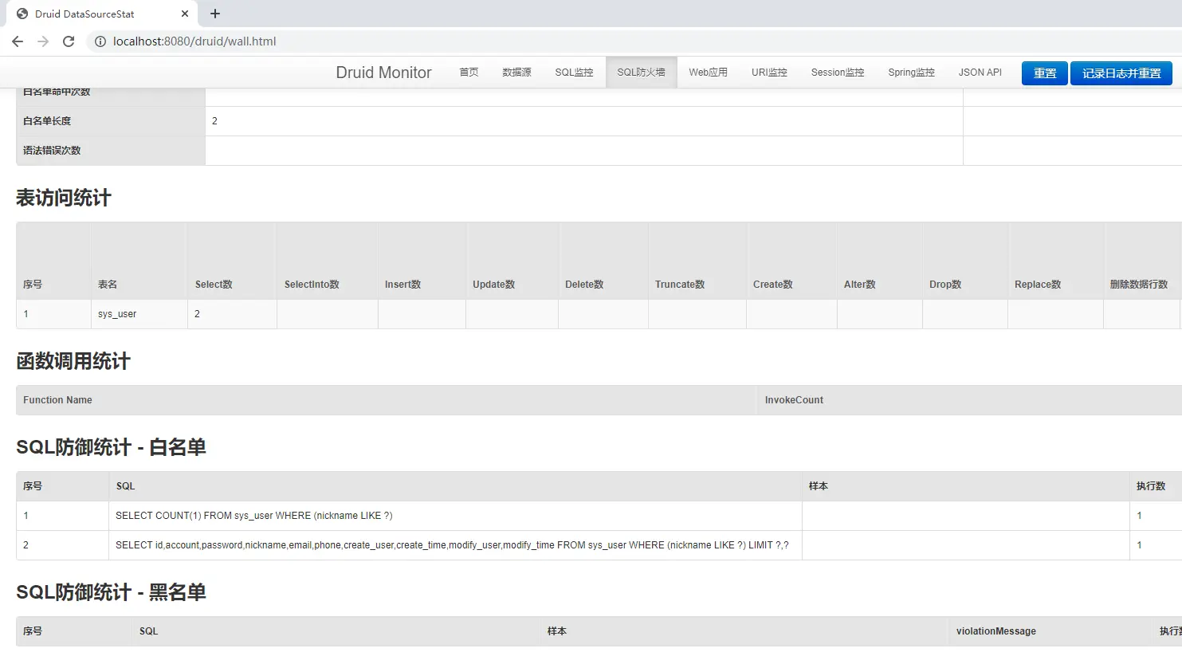Image resolution: width=1182 pixels, height=664 pixels.
Task: Click the Create数 column header
Action: click(x=773, y=285)
